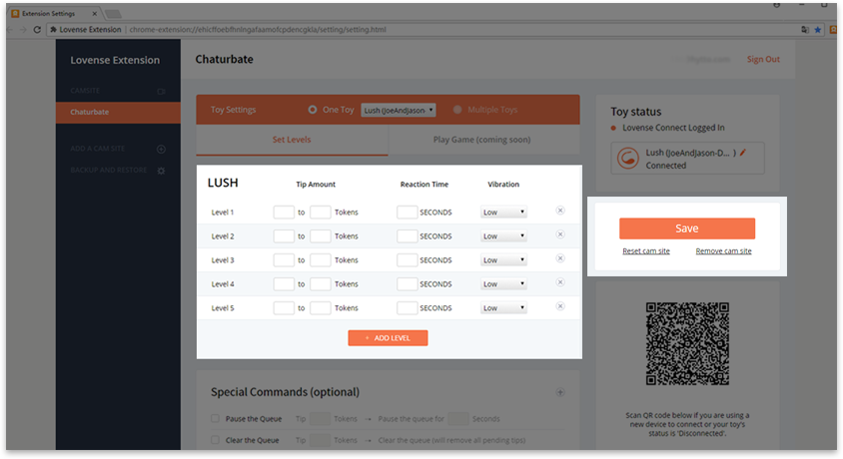
Task: Click the plus icon beside Add a Cam Site
Action: click(x=161, y=150)
